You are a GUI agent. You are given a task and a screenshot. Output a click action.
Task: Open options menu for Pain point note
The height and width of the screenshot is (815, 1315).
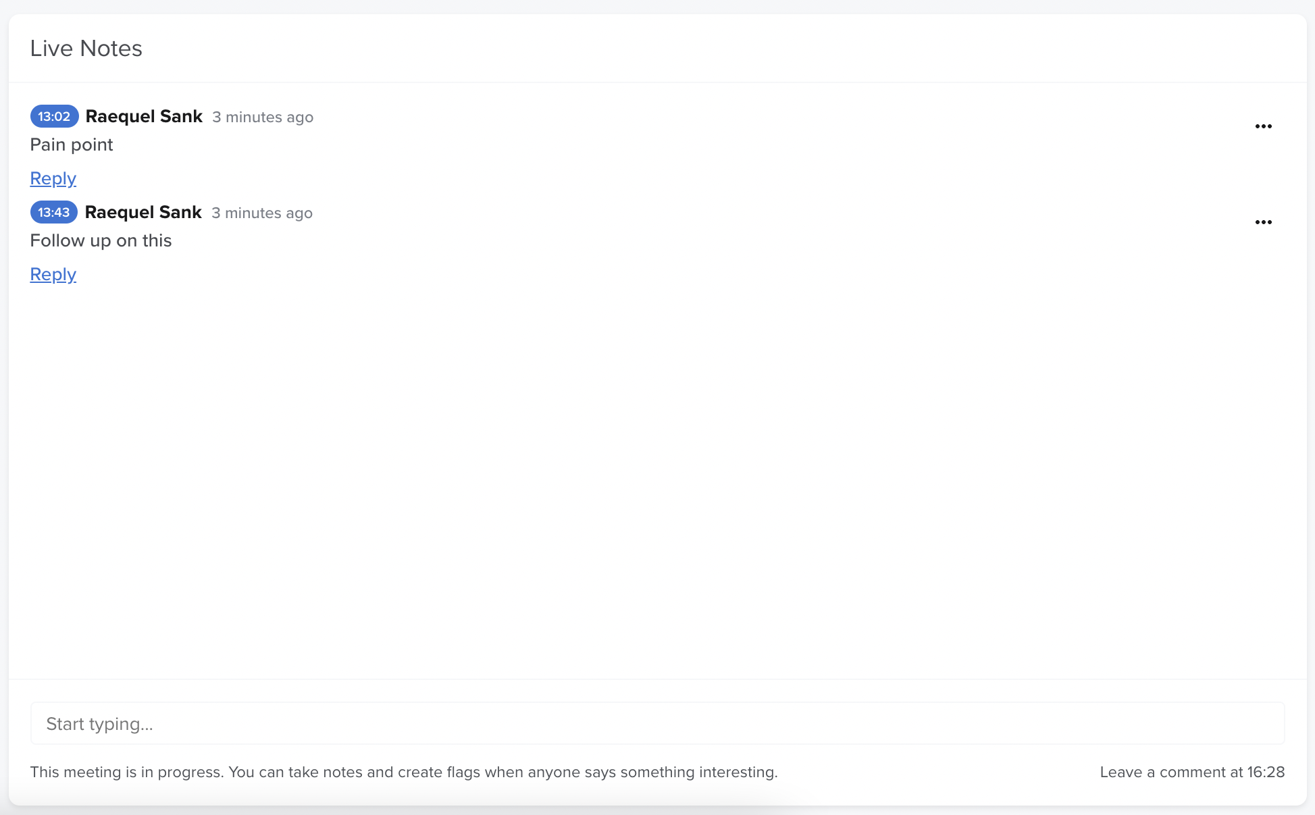1263,126
